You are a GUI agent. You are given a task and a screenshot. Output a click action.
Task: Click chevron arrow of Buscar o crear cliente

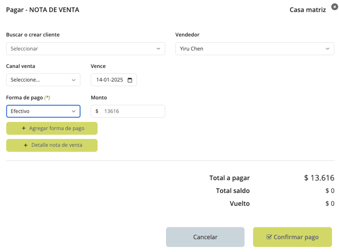click(x=159, y=49)
